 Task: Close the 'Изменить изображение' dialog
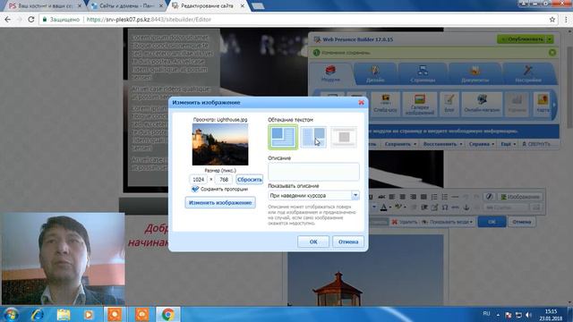(361, 103)
